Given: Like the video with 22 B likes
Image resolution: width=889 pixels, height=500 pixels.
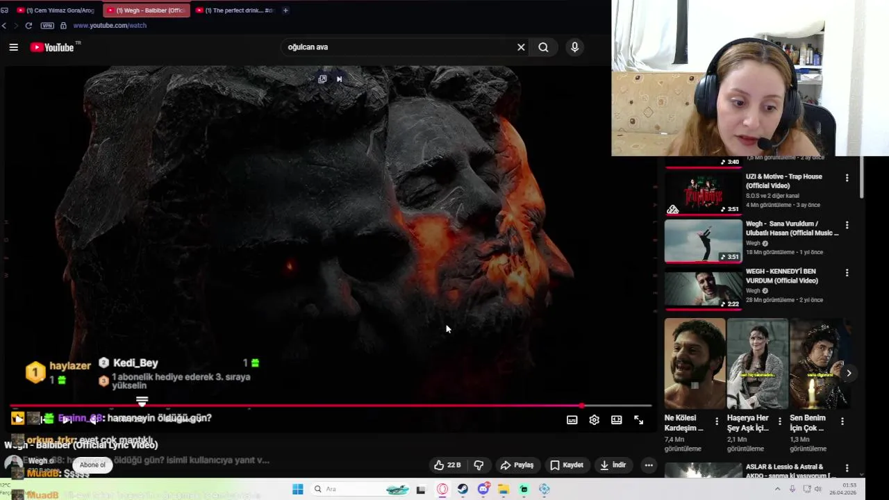Looking at the screenshot, I should [447, 465].
